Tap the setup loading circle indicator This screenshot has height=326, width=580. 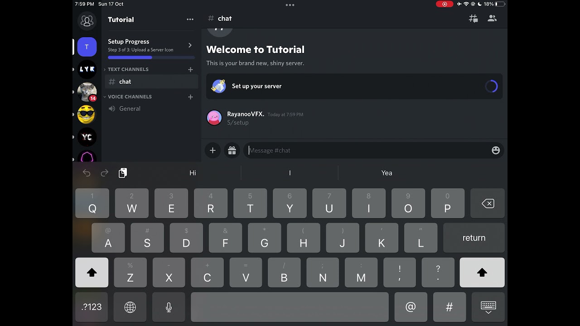[491, 86]
